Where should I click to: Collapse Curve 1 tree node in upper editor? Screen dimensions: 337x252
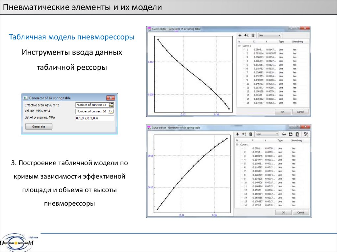(239, 46)
